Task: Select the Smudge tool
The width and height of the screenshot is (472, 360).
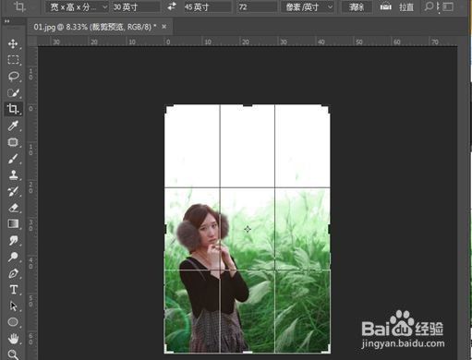Action: point(13,240)
